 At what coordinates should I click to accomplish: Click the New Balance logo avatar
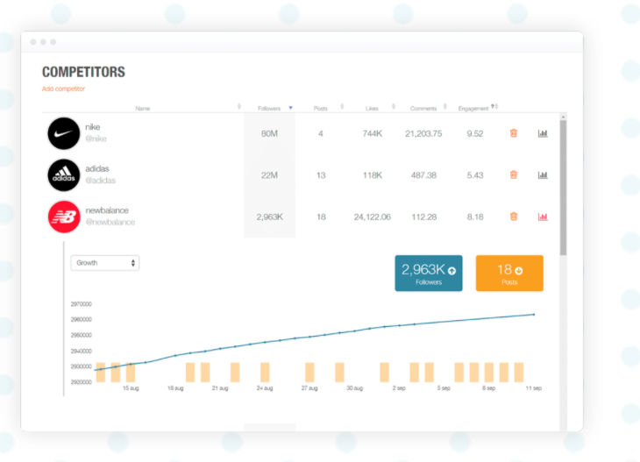coord(64,217)
